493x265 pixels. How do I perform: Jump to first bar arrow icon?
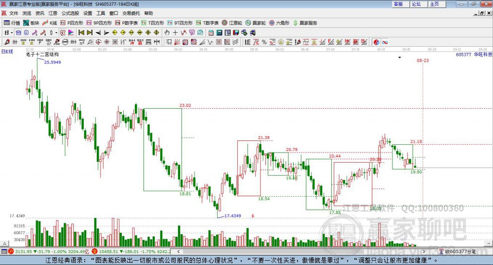coord(81,33)
